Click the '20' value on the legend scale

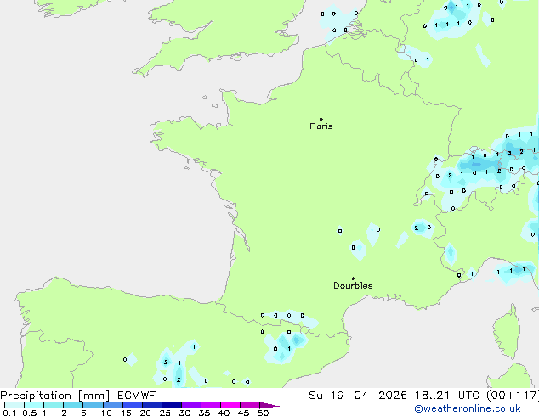point(145,413)
